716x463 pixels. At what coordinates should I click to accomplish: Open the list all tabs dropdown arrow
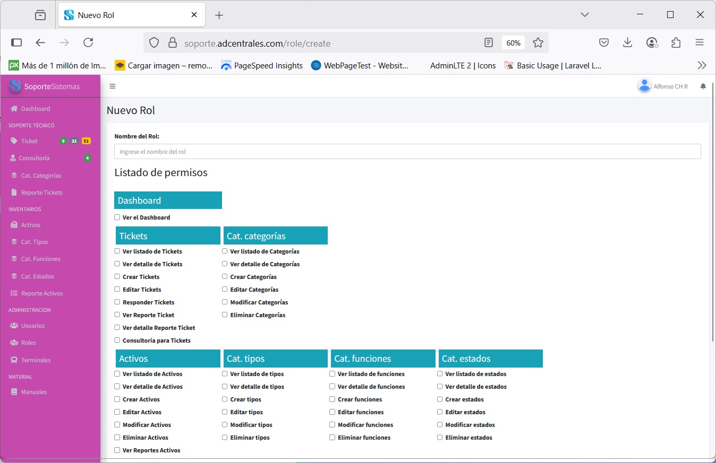(x=585, y=15)
